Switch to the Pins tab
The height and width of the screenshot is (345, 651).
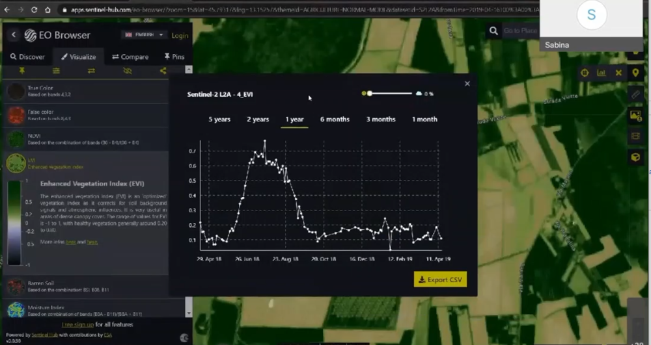click(x=174, y=57)
